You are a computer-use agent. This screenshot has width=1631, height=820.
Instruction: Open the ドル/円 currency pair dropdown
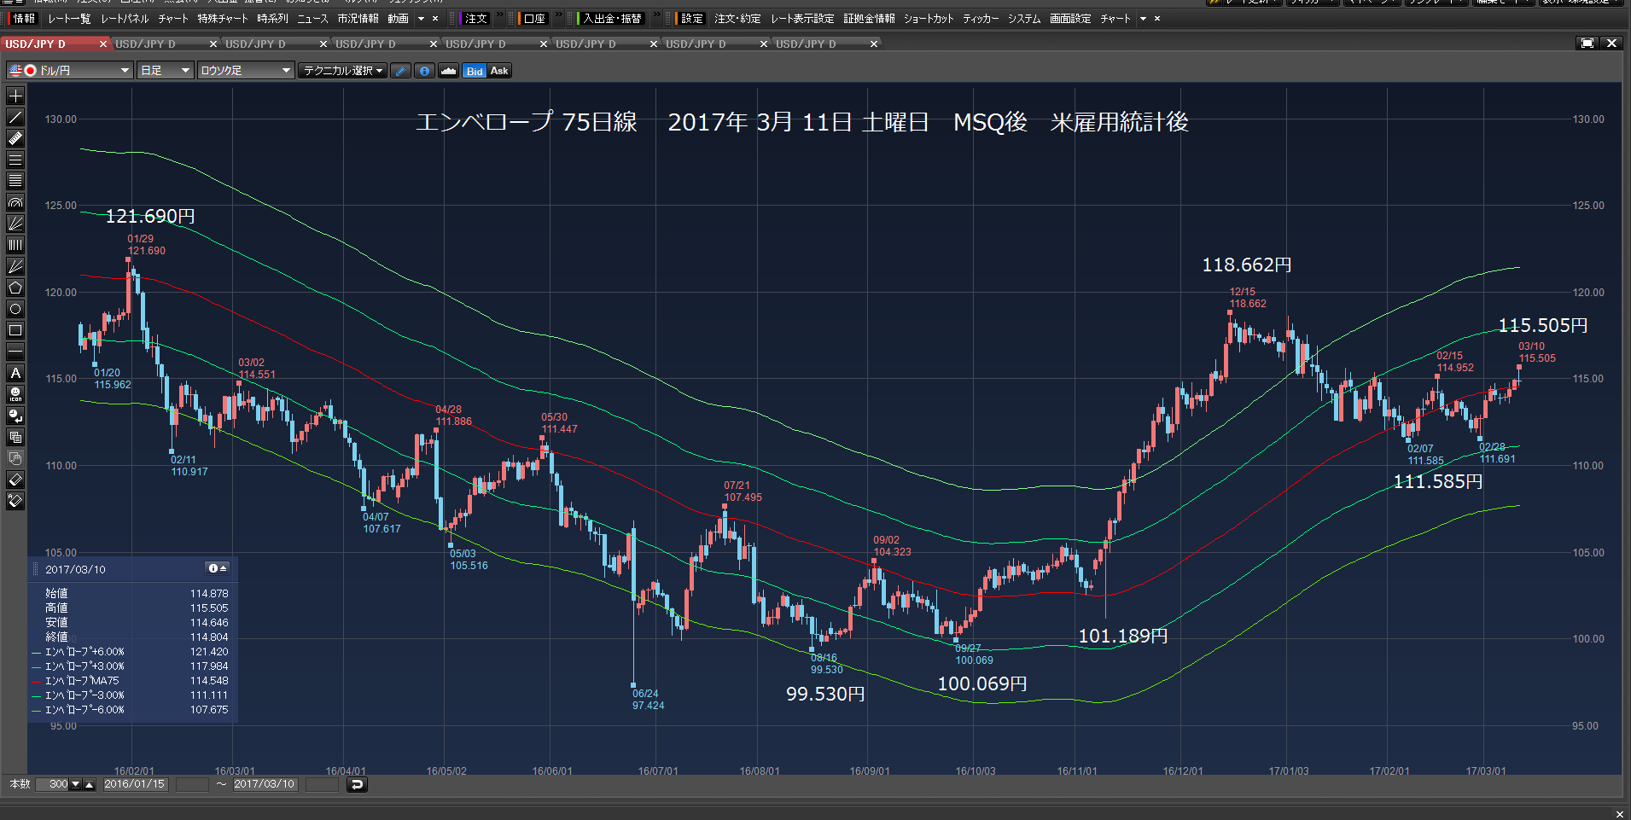tap(70, 71)
